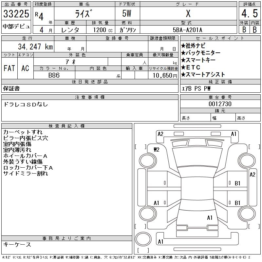Select the 高さ dimension field
The image size is (262, 262).
pyautogui.click(x=248, y=117)
